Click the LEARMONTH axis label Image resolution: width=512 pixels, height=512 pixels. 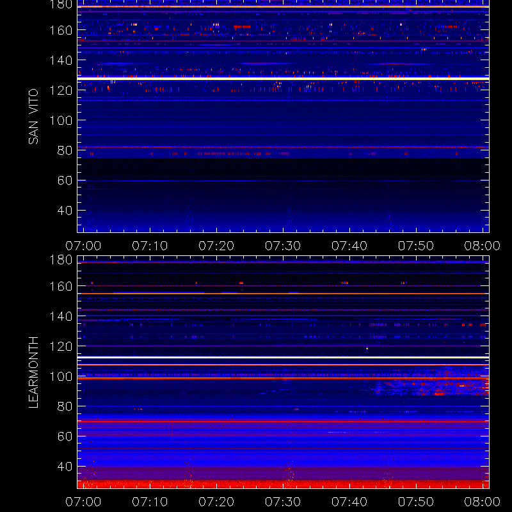[x=33, y=372]
